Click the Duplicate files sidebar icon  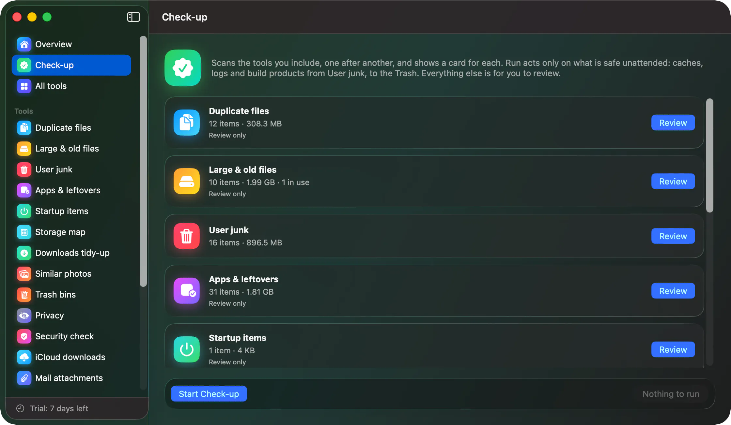[x=24, y=128]
